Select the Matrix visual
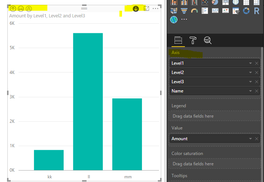Viewport: 264px width, 182px height. point(257,2)
